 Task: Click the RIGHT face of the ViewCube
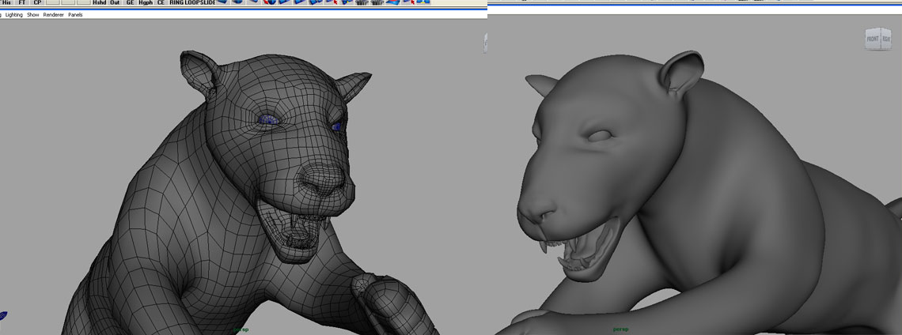point(886,39)
